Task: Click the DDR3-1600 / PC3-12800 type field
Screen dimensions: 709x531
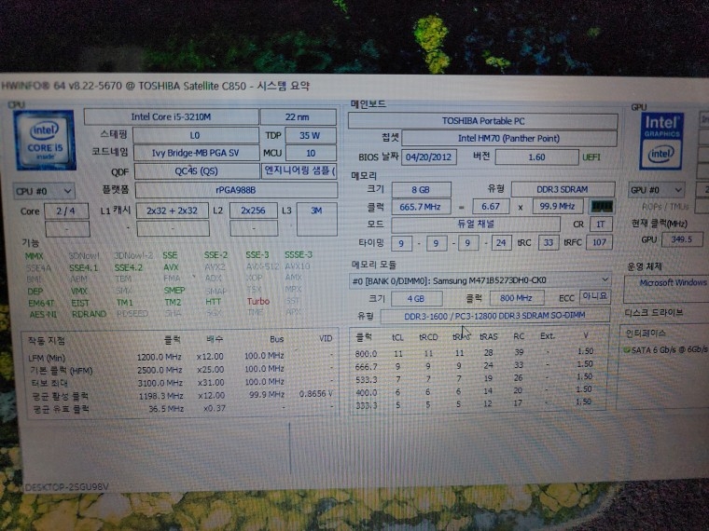Action: tap(494, 316)
